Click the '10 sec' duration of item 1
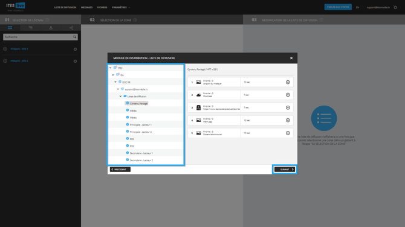 [247, 82]
